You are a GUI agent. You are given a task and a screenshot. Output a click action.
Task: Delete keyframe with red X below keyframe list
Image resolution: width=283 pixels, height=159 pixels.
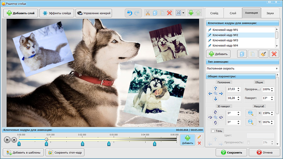[273, 54]
